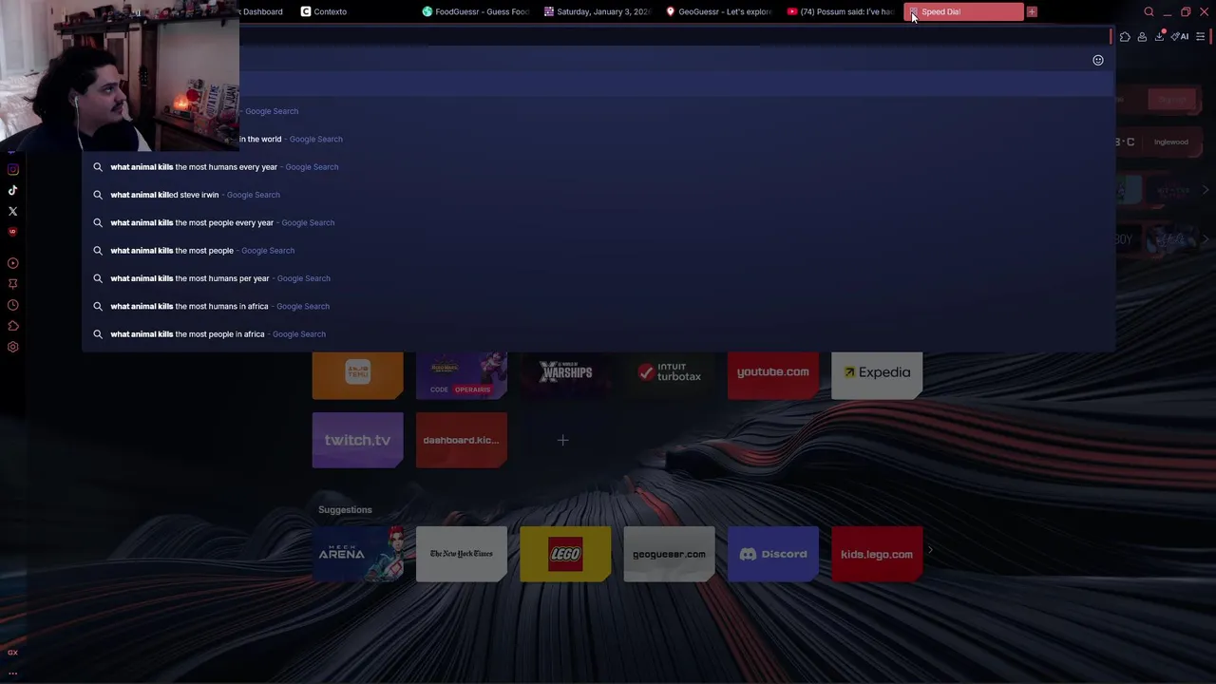Switch to the FoodGuessr tab
This screenshot has height=684, width=1216.
point(475,11)
